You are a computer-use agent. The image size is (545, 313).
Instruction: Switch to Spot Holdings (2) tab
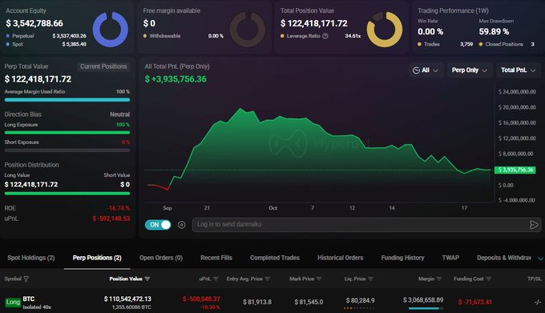(31, 258)
